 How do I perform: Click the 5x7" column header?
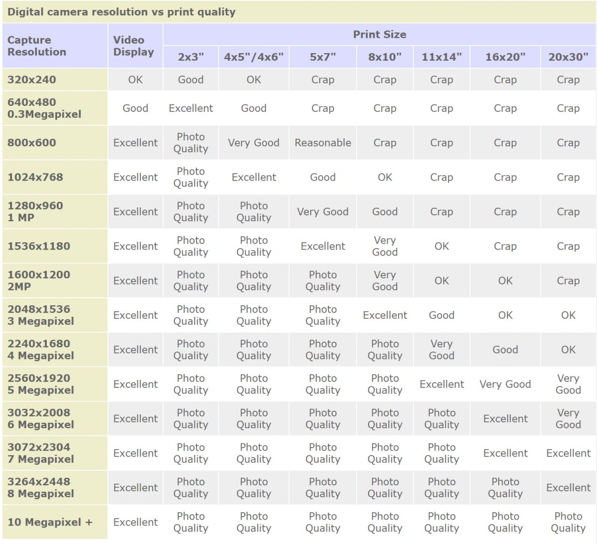[323, 57]
